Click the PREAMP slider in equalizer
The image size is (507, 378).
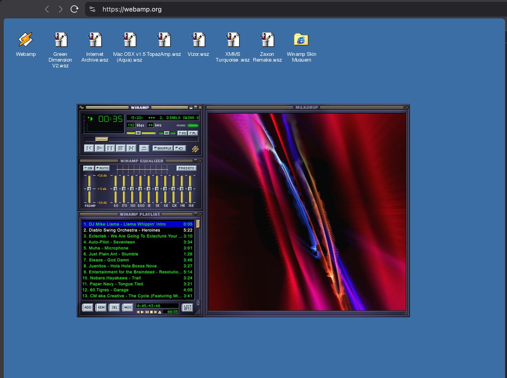(x=89, y=189)
